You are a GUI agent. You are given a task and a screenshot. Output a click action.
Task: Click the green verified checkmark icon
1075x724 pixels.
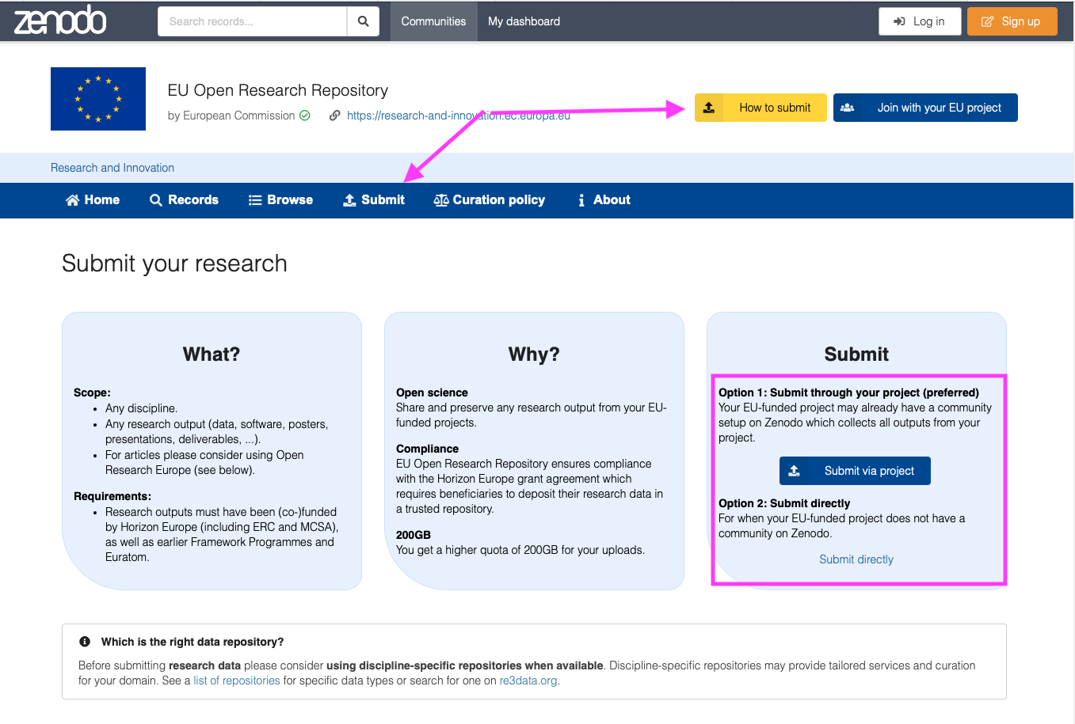click(x=305, y=116)
